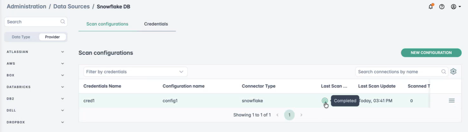
Task: Click the help question mark icon
Action: [x=442, y=7]
